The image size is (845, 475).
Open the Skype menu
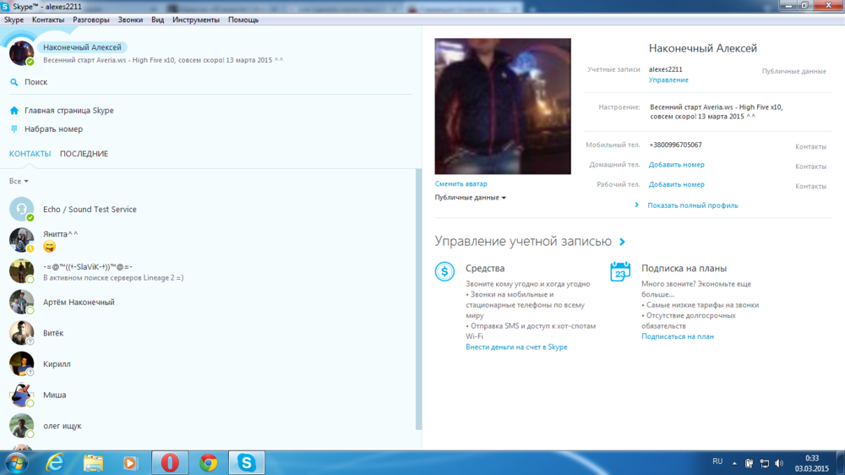[14, 20]
